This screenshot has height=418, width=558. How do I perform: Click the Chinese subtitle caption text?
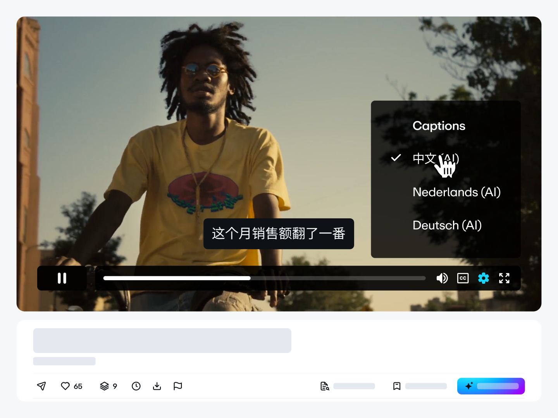pos(279,234)
